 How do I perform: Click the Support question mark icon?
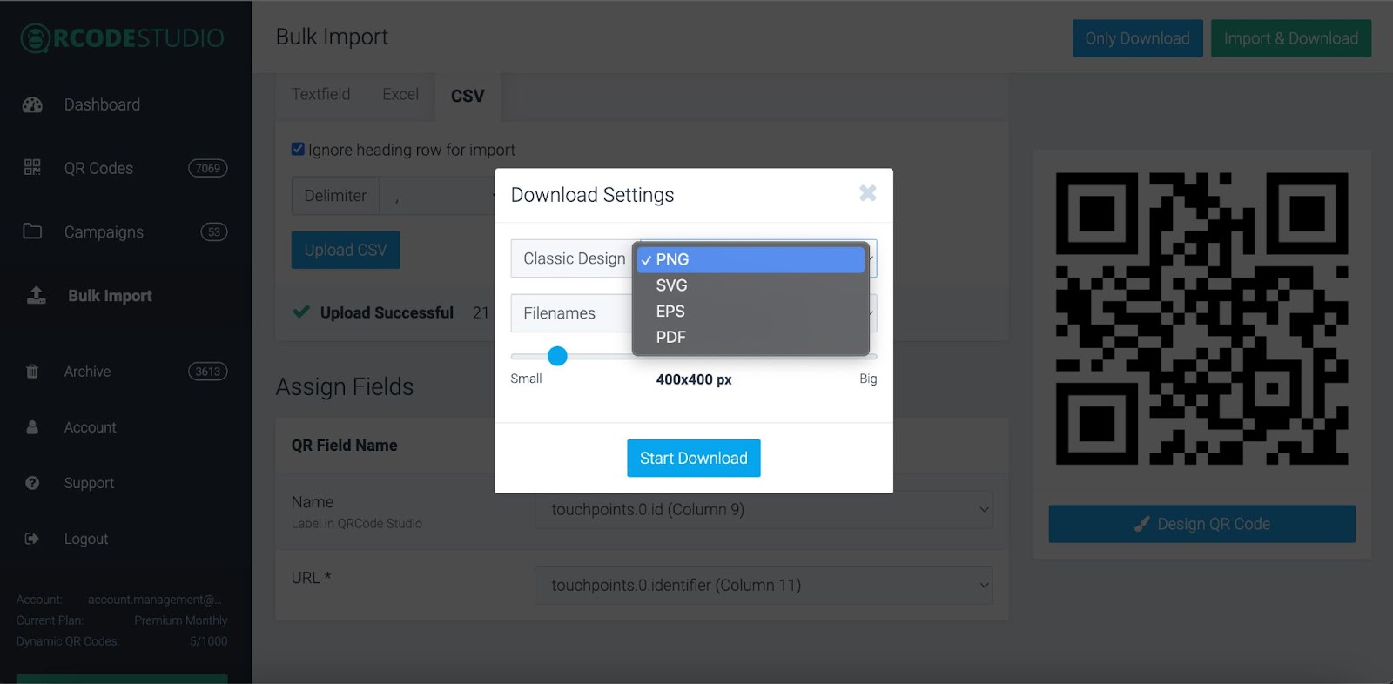(32, 483)
